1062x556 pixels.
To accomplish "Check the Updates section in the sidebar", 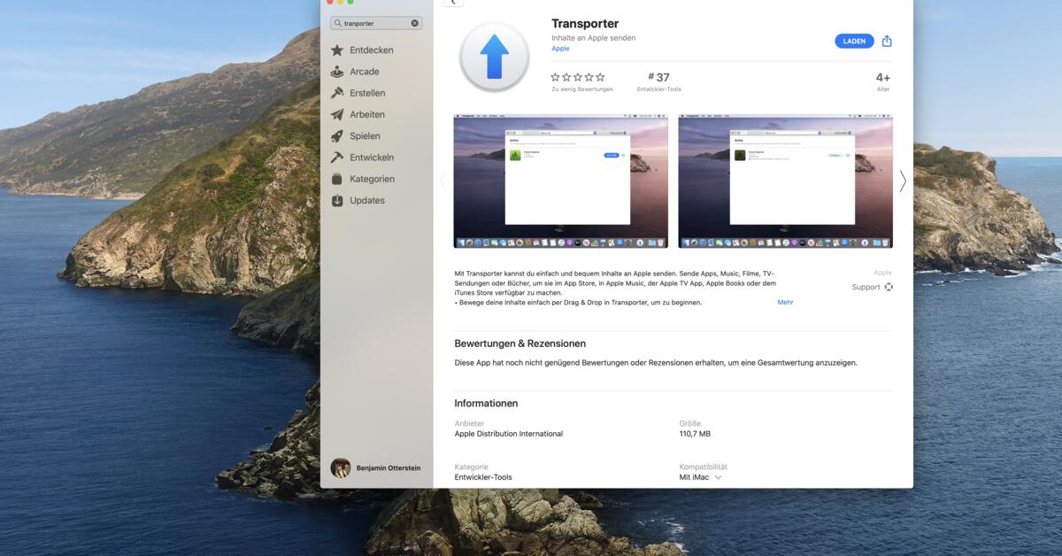I will pyautogui.click(x=366, y=200).
